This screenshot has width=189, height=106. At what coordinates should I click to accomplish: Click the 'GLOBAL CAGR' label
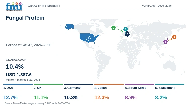click(x=16, y=60)
